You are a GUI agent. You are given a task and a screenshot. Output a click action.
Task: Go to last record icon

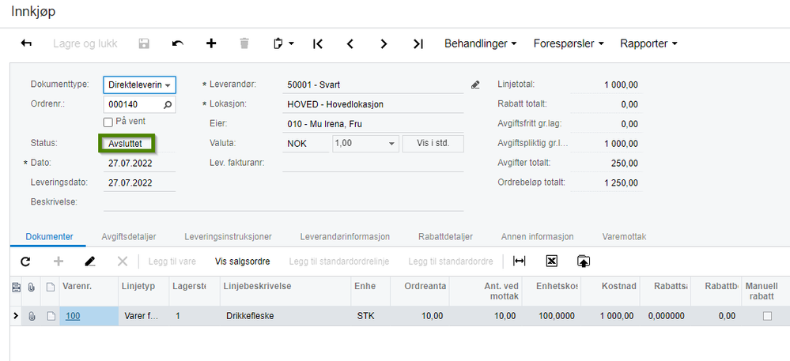418,43
